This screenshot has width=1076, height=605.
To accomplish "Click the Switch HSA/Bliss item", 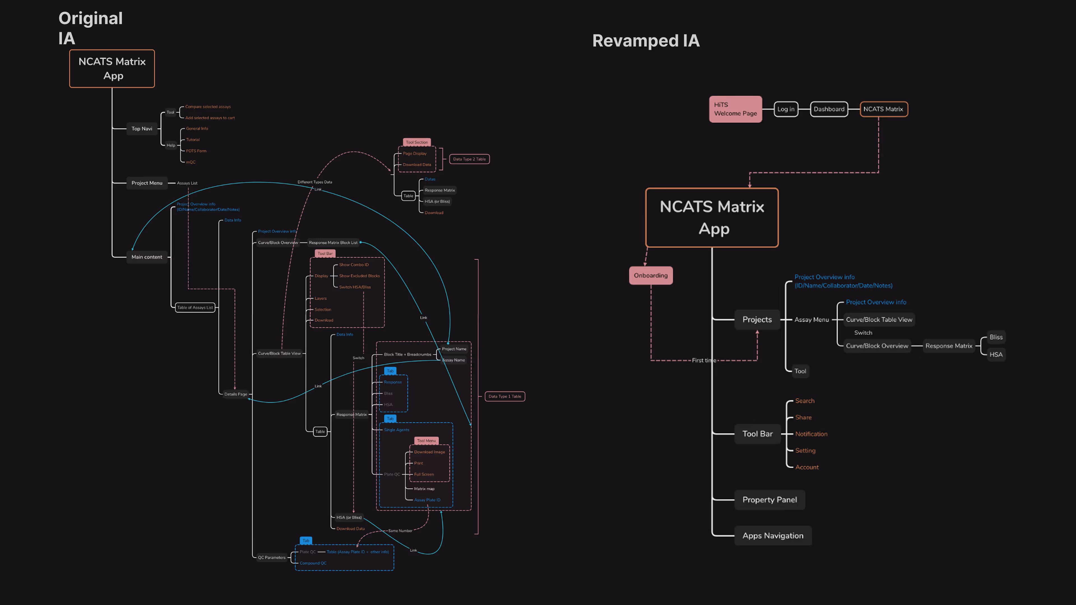I will click(355, 287).
